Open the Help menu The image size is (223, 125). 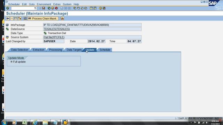pyautogui.click(x=76, y=4)
